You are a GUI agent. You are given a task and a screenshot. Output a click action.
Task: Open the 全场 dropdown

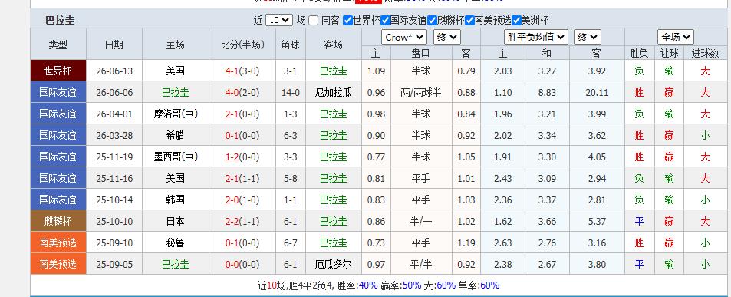tap(676, 38)
